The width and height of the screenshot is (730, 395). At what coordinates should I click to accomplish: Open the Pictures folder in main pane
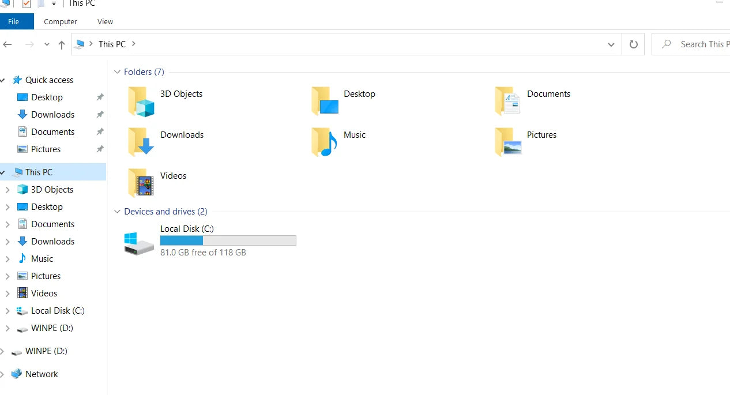508,142
